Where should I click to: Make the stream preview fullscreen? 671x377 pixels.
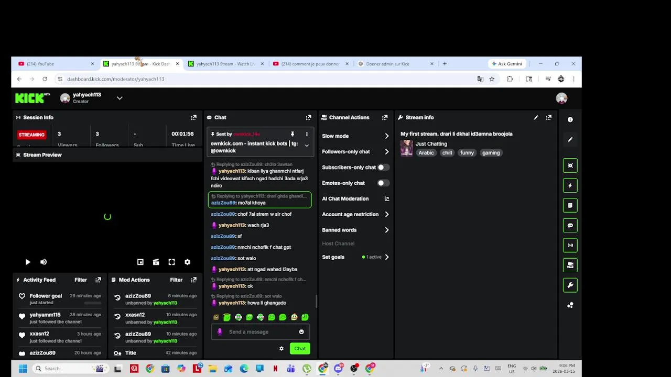pyautogui.click(x=171, y=262)
